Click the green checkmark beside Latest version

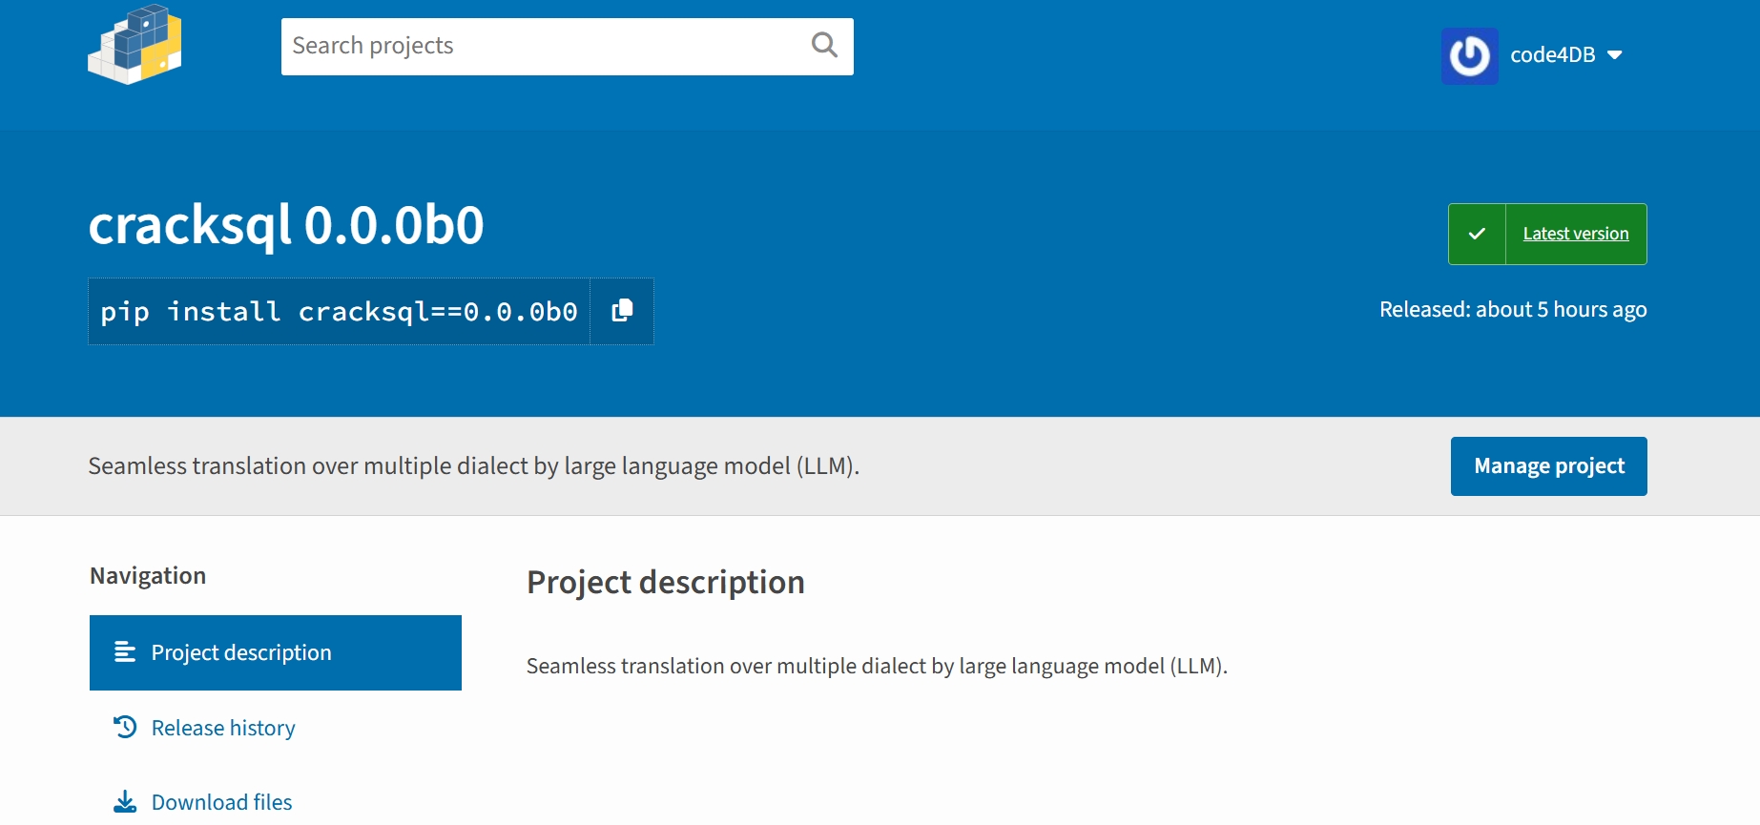click(x=1477, y=234)
